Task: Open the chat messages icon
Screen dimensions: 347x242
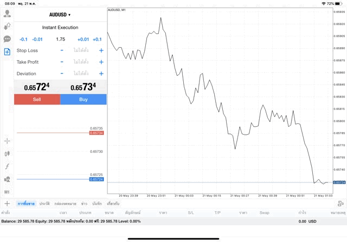Action: [7, 39]
